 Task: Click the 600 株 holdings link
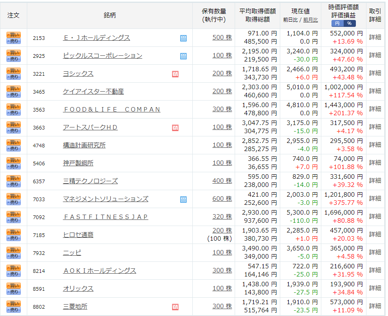click(x=222, y=199)
